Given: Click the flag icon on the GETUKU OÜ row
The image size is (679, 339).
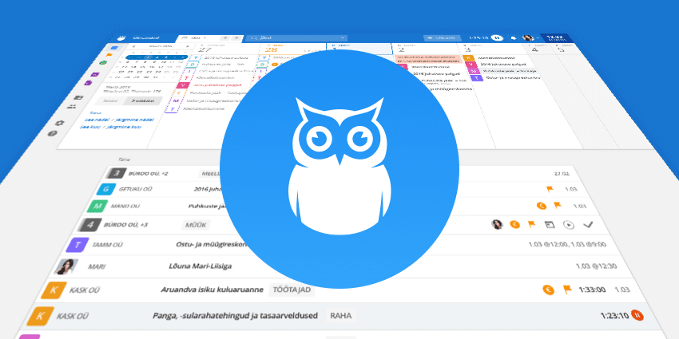Looking at the screenshot, I should coord(550,189).
